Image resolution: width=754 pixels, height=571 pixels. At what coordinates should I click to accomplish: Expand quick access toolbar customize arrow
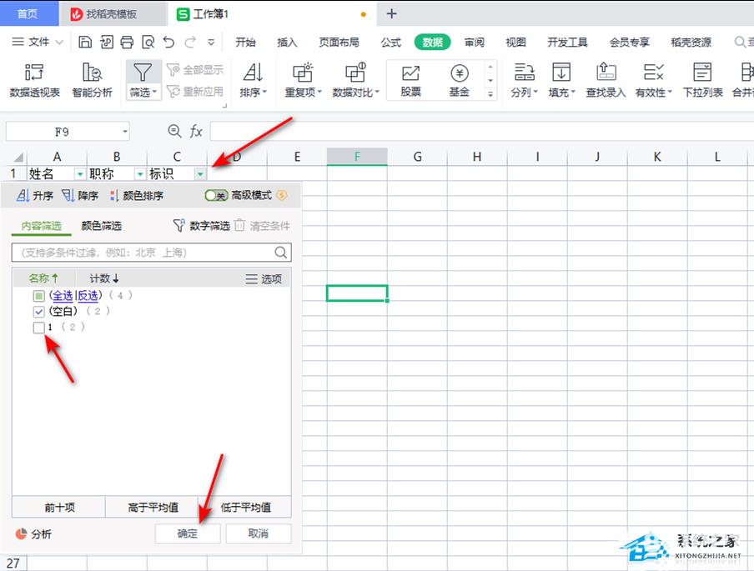[x=211, y=43]
